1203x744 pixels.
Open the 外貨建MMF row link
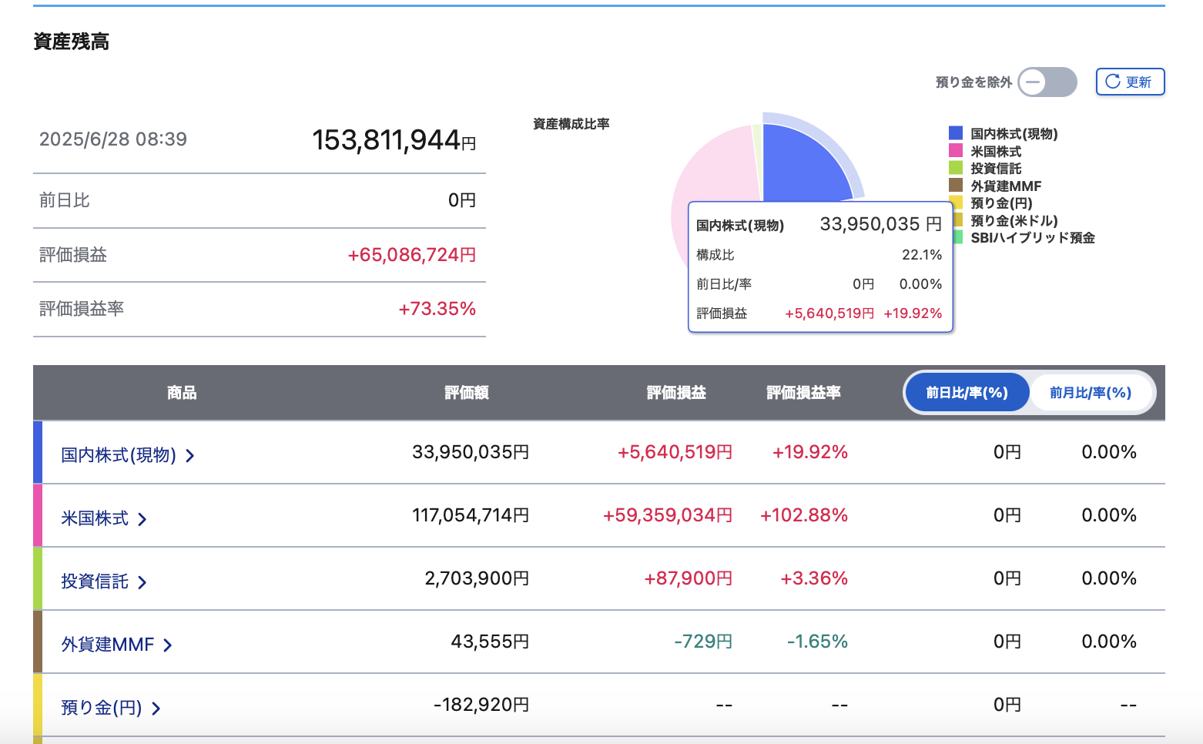coord(108,645)
